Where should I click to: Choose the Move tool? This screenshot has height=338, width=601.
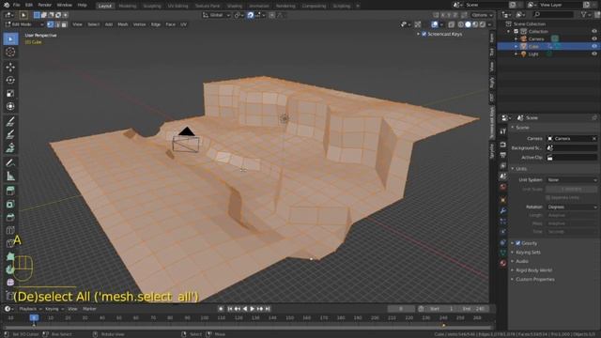[x=10, y=67]
